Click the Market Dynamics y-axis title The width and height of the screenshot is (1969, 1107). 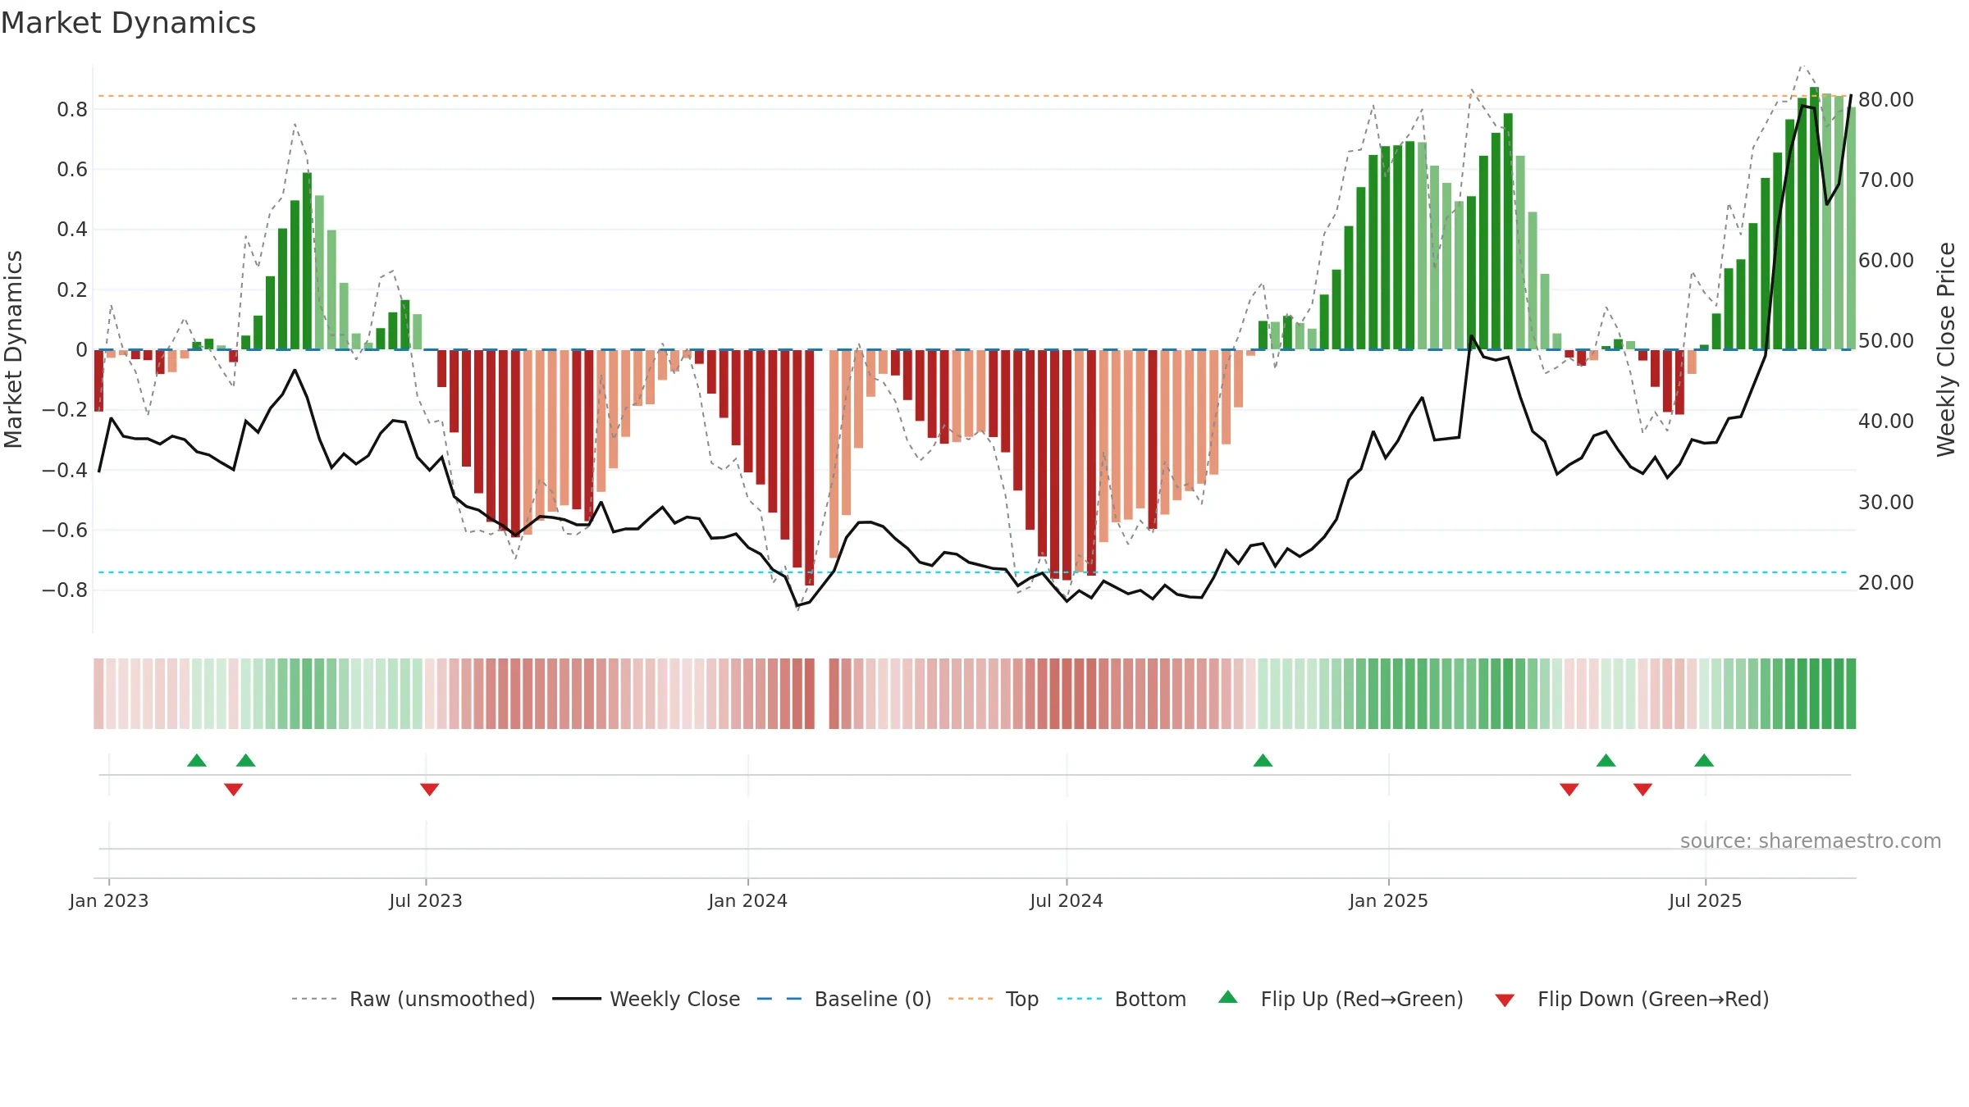coord(13,349)
